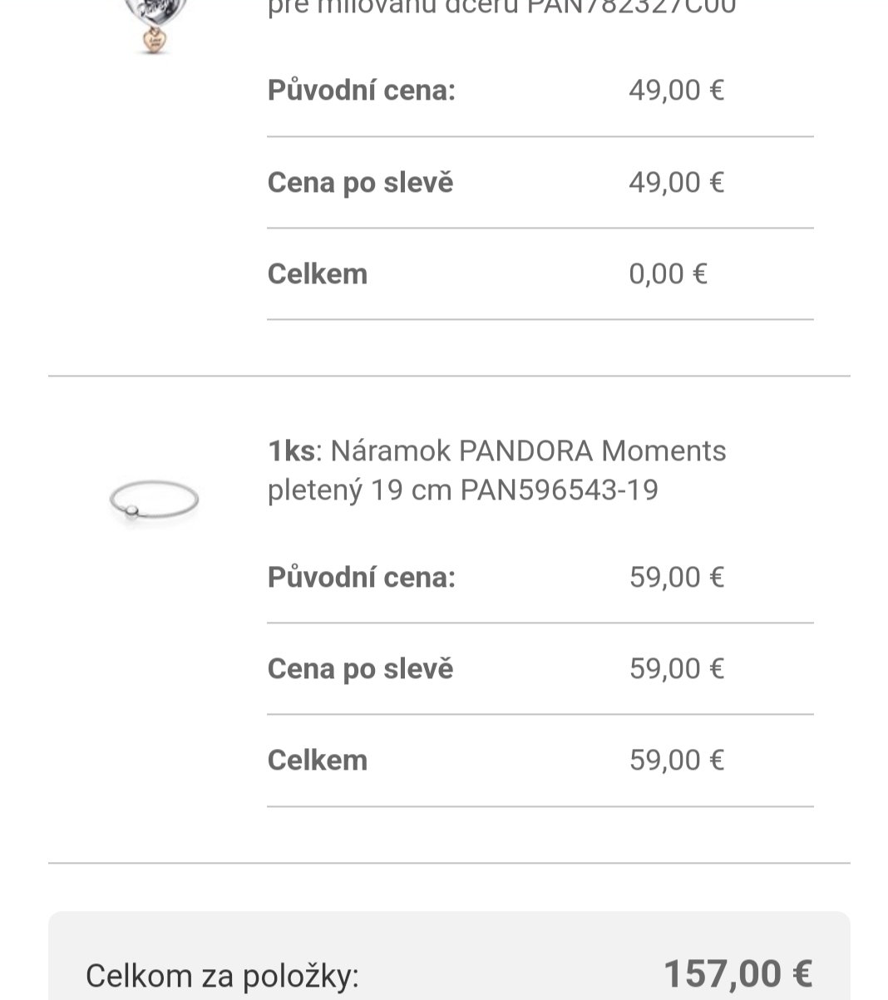Image resolution: width=888 pixels, height=1000 pixels.
Task: Click the bracelet's Celkem label
Action: [x=318, y=760]
